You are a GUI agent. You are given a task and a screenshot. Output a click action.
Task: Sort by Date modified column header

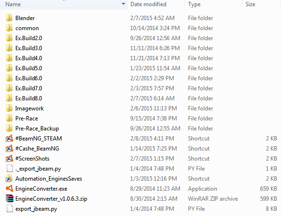click(148, 4)
